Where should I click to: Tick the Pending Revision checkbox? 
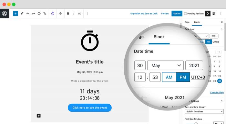click(x=186, y=14)
